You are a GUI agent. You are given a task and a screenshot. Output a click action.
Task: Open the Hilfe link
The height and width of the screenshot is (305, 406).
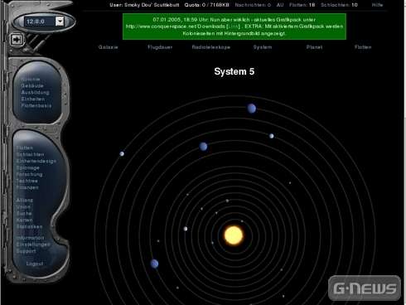tap(377, 5)
